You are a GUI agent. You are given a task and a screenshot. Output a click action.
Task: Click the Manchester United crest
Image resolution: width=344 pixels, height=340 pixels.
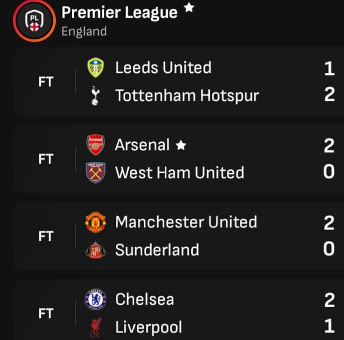(x=96, y=222)
